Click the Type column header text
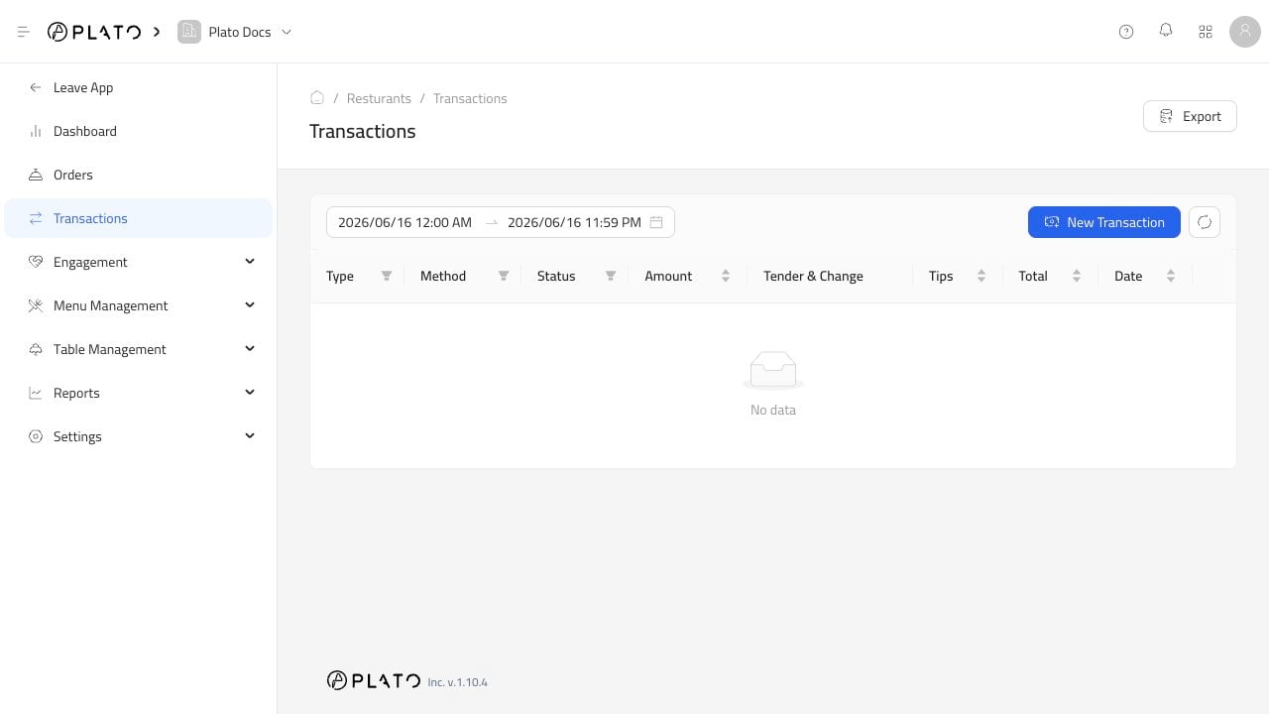Image resolution: width=1269 pixels, height=714 pixels. 340,276
